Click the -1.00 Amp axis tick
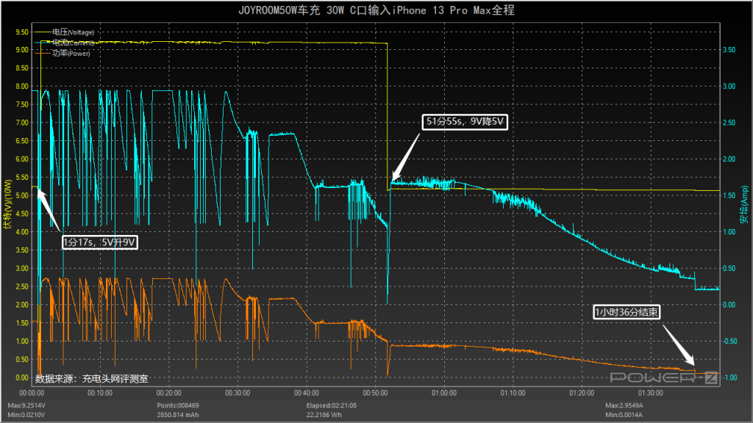753x423 pixels. 729,378
